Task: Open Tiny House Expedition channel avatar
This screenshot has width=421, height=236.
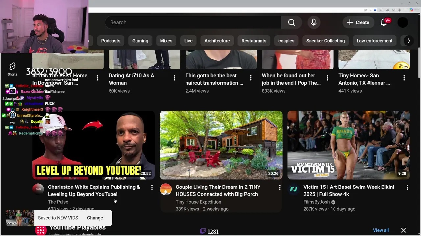Action: point(166,189)
